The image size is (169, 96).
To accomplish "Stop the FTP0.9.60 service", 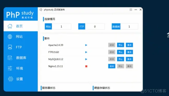I will [121, 52].
